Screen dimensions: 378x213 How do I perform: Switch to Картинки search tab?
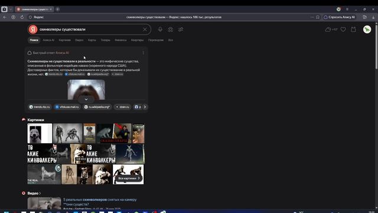(64, 40)
